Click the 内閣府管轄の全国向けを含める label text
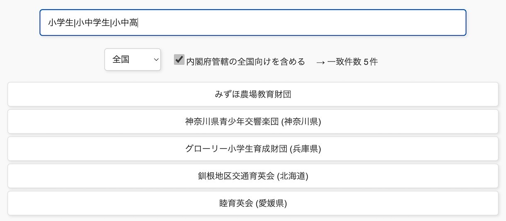 click(246, 62)
